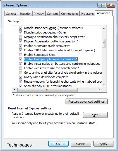Click the Help question mark button
The width and height of the screenshot is (118, 151).
tap(102, 5)
